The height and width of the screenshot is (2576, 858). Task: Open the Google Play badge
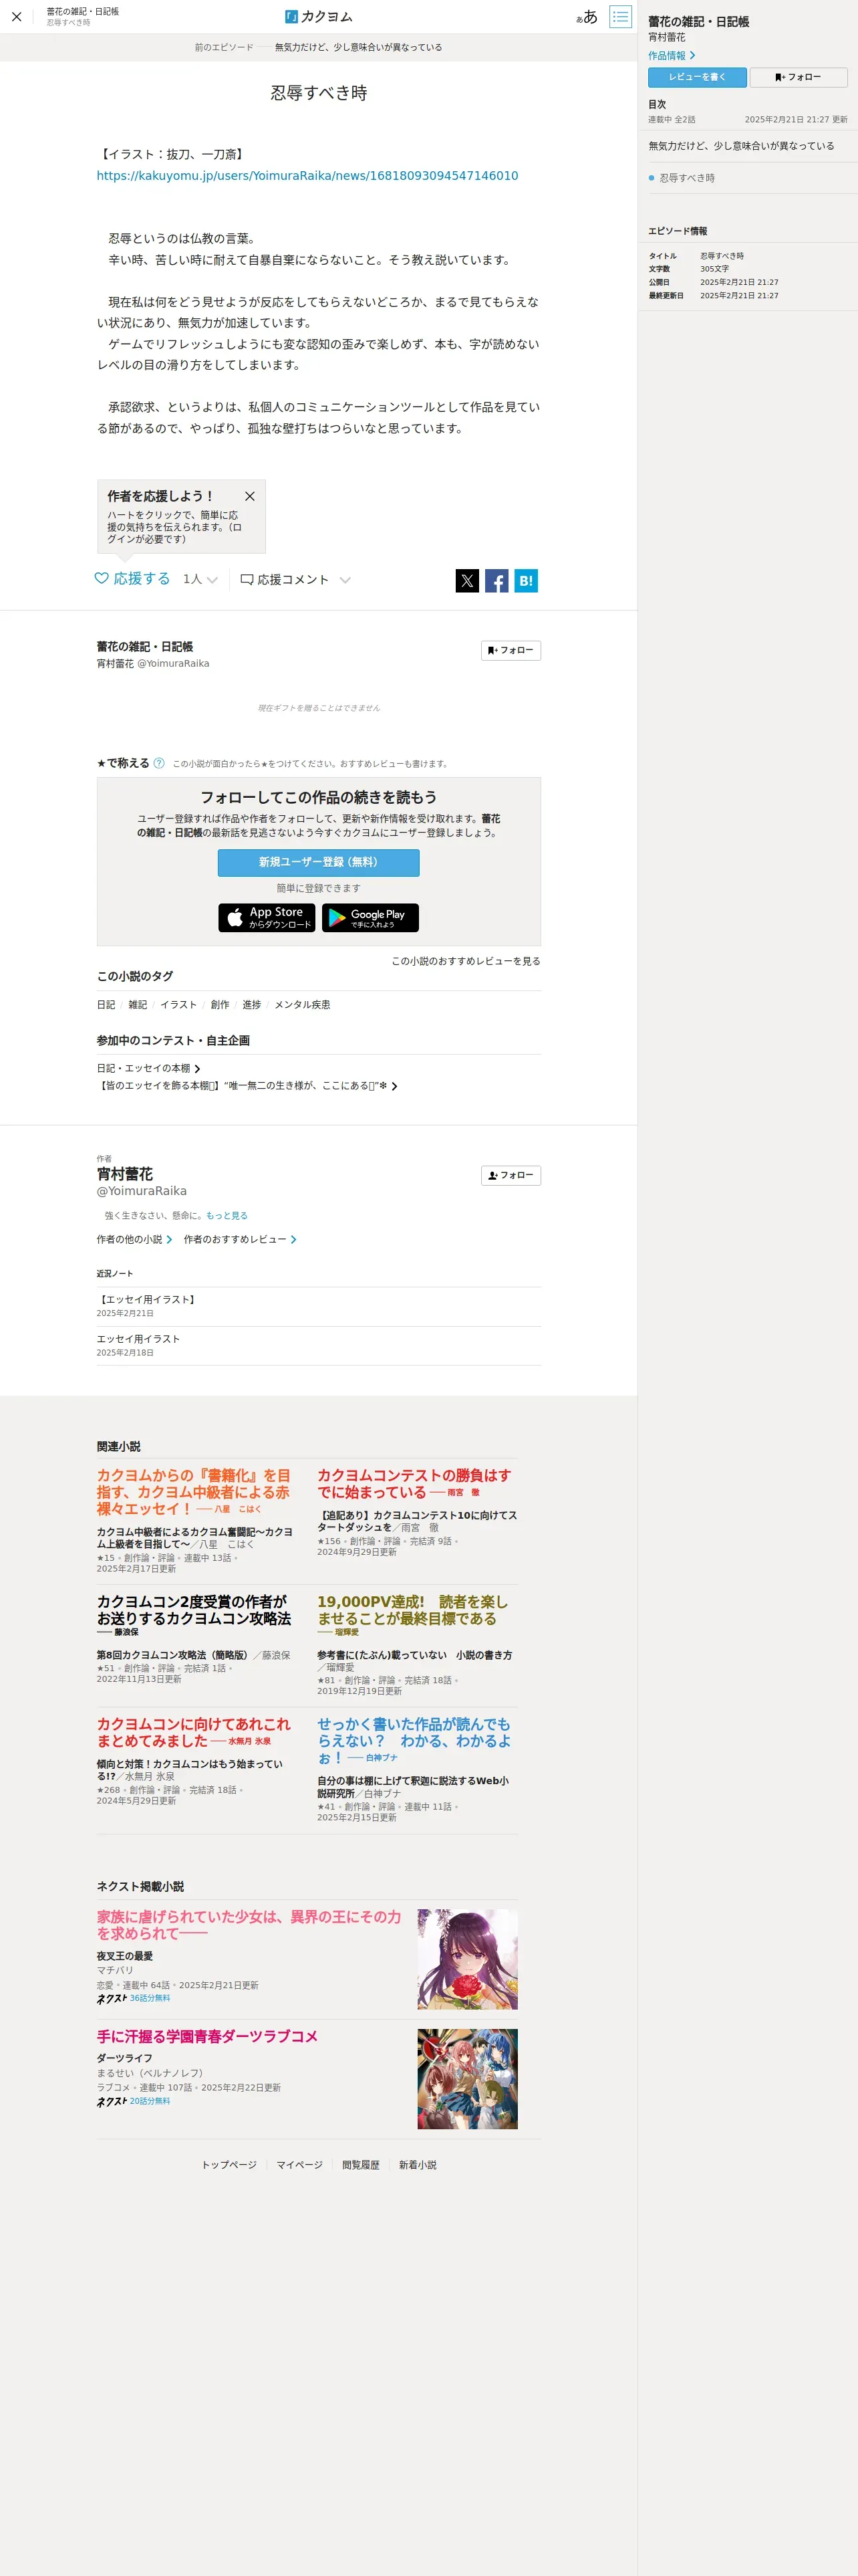(x=371, y=918)
